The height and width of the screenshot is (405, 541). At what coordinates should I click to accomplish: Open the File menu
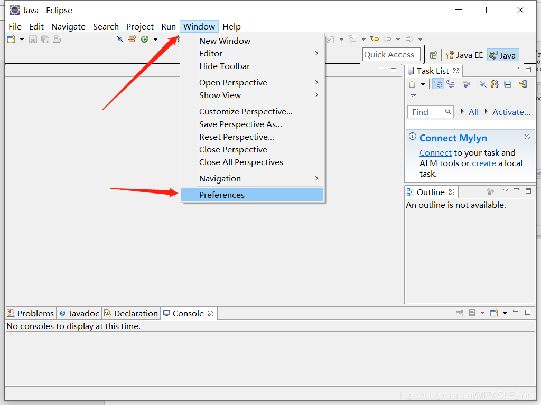(x=15, y=26)
